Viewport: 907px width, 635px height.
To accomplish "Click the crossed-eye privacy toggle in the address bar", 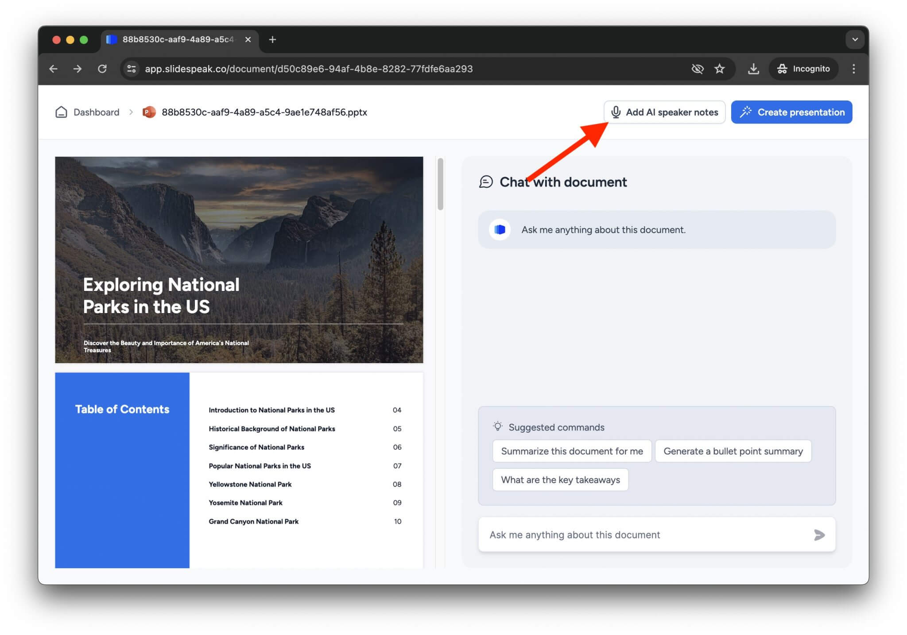I will (x=697, y=69).
